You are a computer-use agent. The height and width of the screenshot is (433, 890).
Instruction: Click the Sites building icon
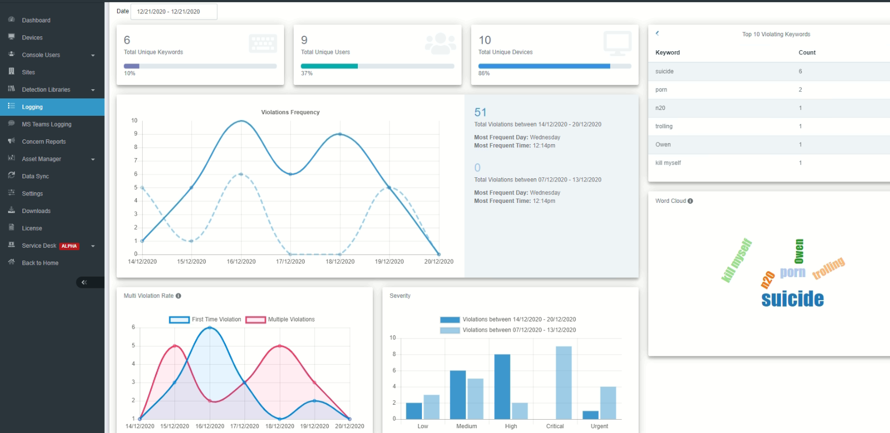click(x=11, y=71)
